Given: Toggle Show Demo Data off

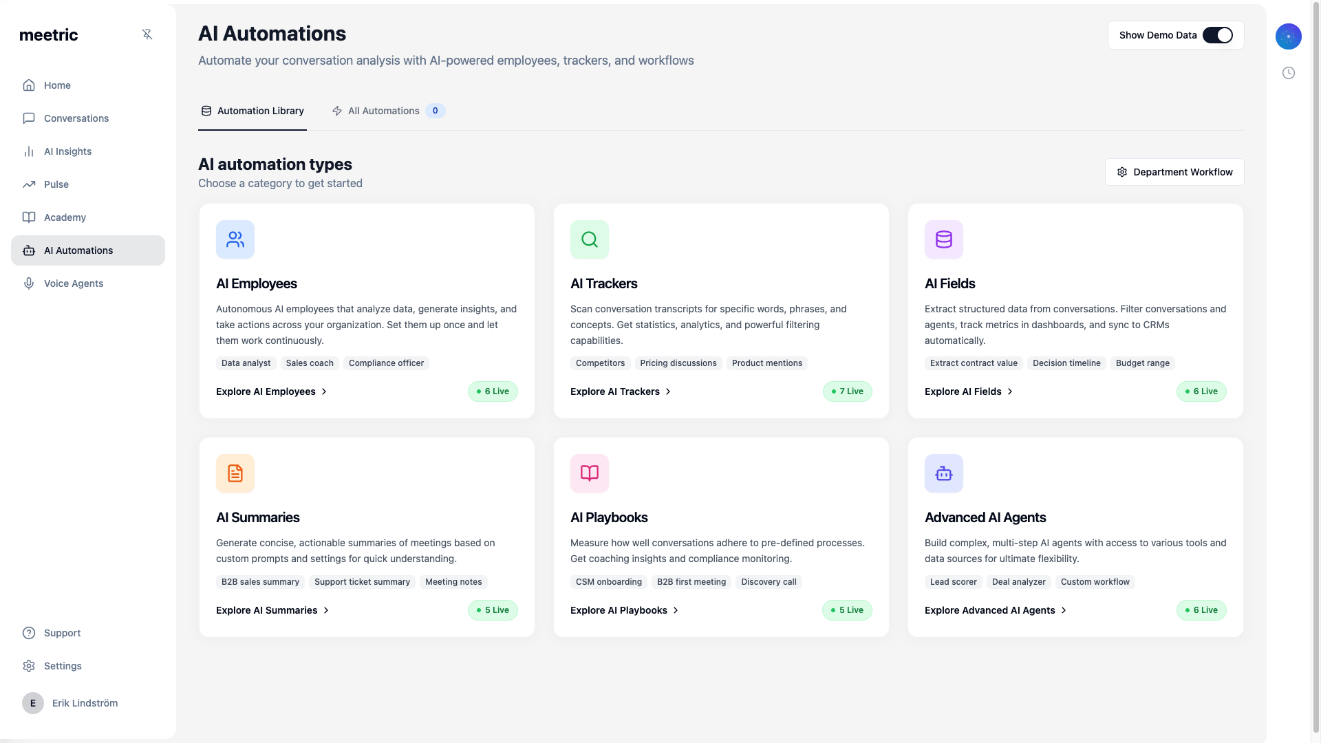Looking at the screenshot, I should point(1218,35).
